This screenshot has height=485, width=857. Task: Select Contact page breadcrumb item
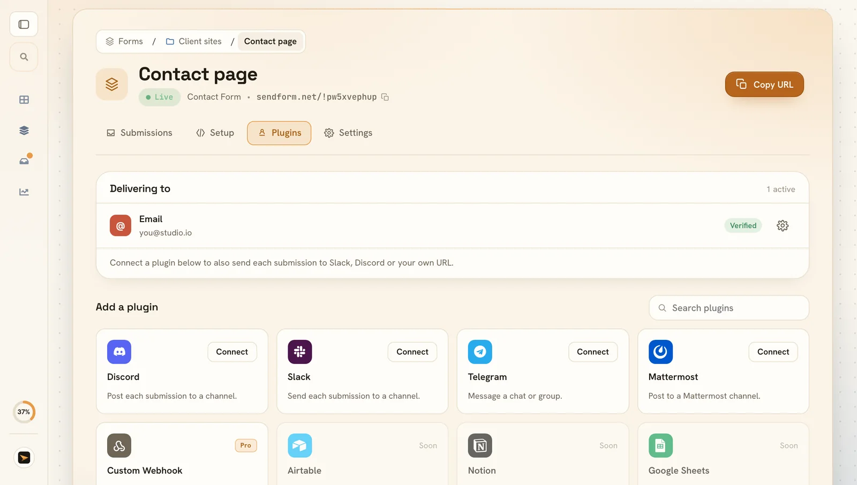(x=270, y=41)
